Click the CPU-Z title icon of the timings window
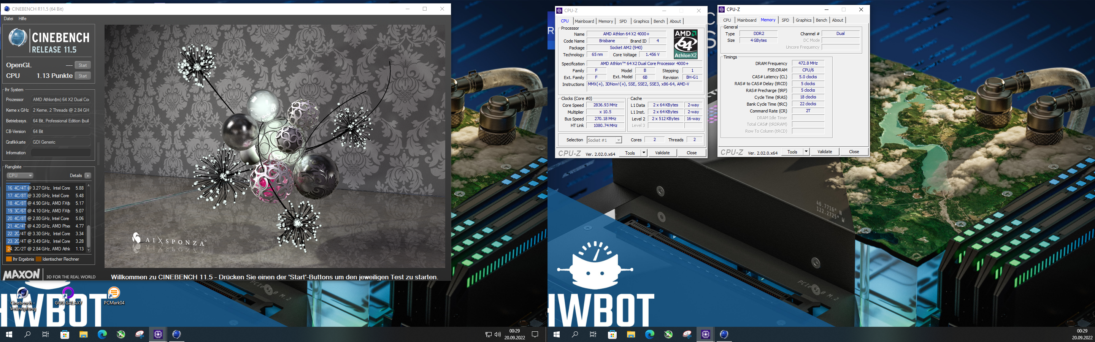The image size is (1095, 342). pos(722,9)
